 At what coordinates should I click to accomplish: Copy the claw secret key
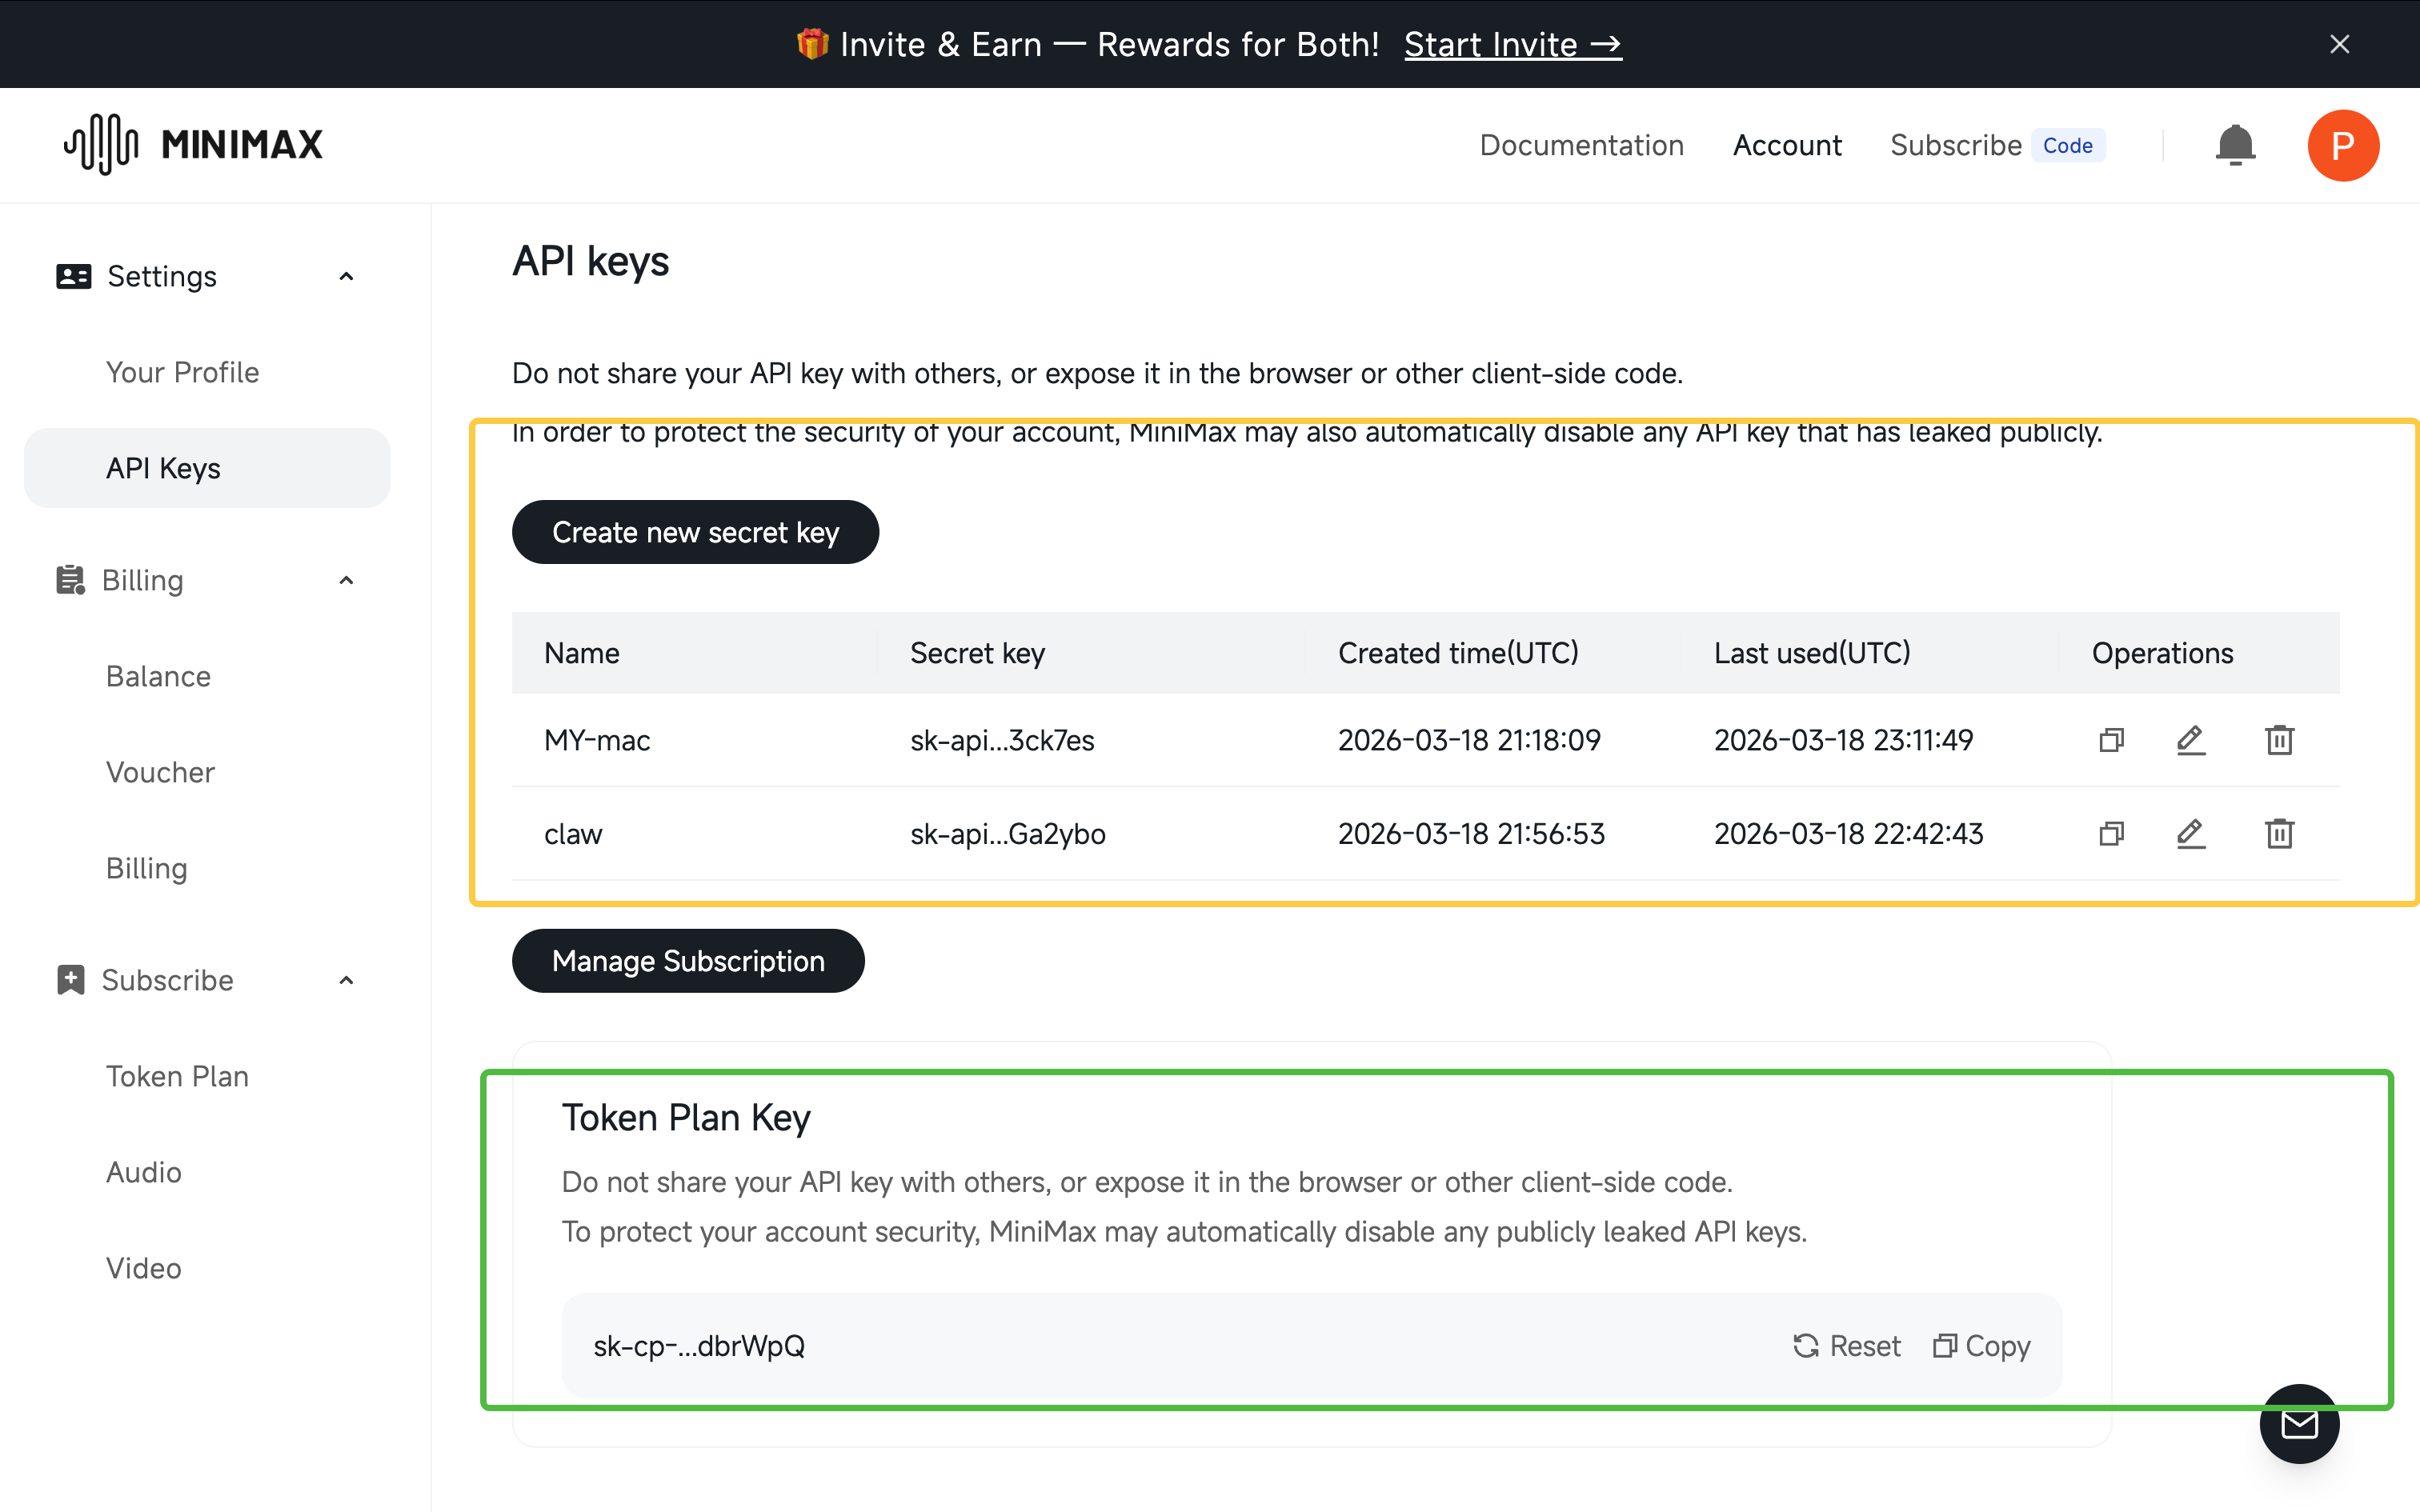coord(2111,834)
